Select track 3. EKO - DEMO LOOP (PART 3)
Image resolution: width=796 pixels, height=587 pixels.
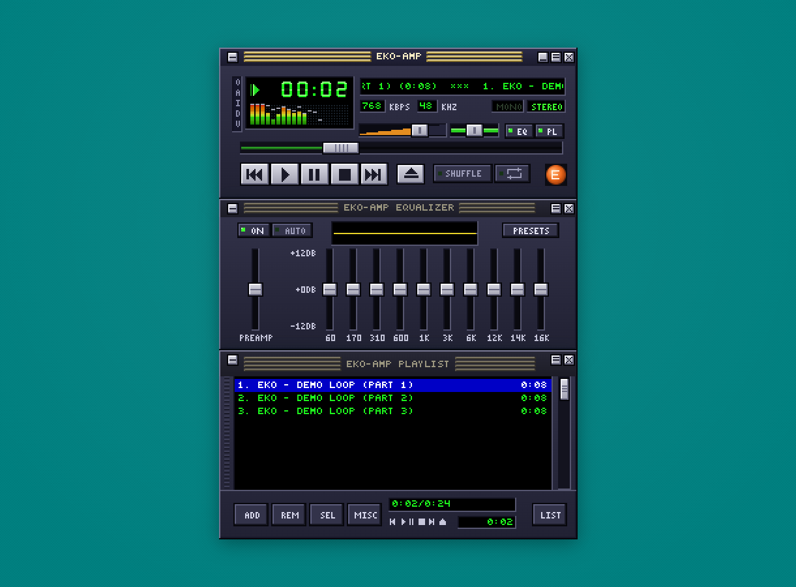tap(392, 411)
